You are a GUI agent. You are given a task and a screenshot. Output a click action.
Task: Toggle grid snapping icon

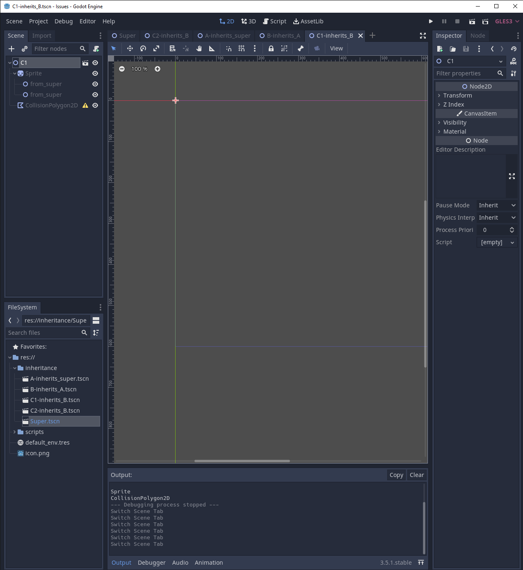point(242,48)
